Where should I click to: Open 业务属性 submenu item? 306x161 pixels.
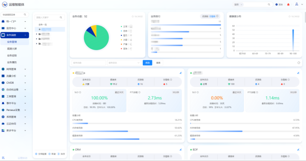tap(12, 62)
